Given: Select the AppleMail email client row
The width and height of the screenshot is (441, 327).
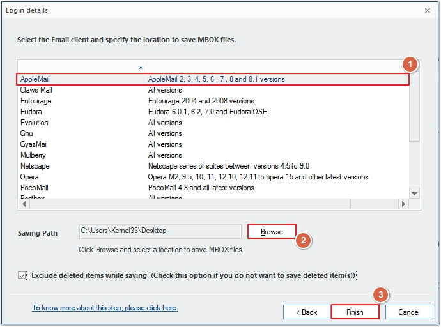Looking at the screenshot, I should click(x=213, y=79).
